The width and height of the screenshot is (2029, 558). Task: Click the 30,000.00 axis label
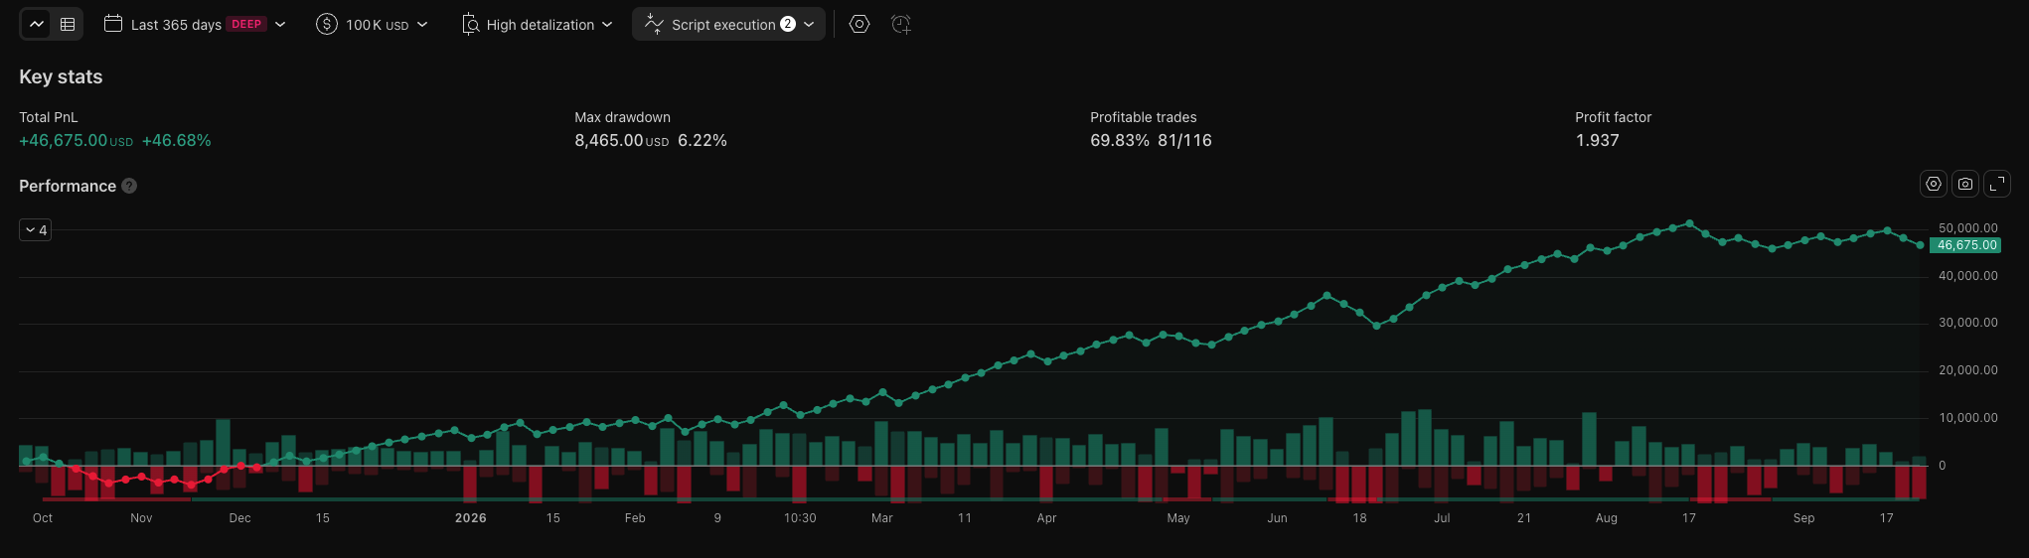(x=1967, y=323)
